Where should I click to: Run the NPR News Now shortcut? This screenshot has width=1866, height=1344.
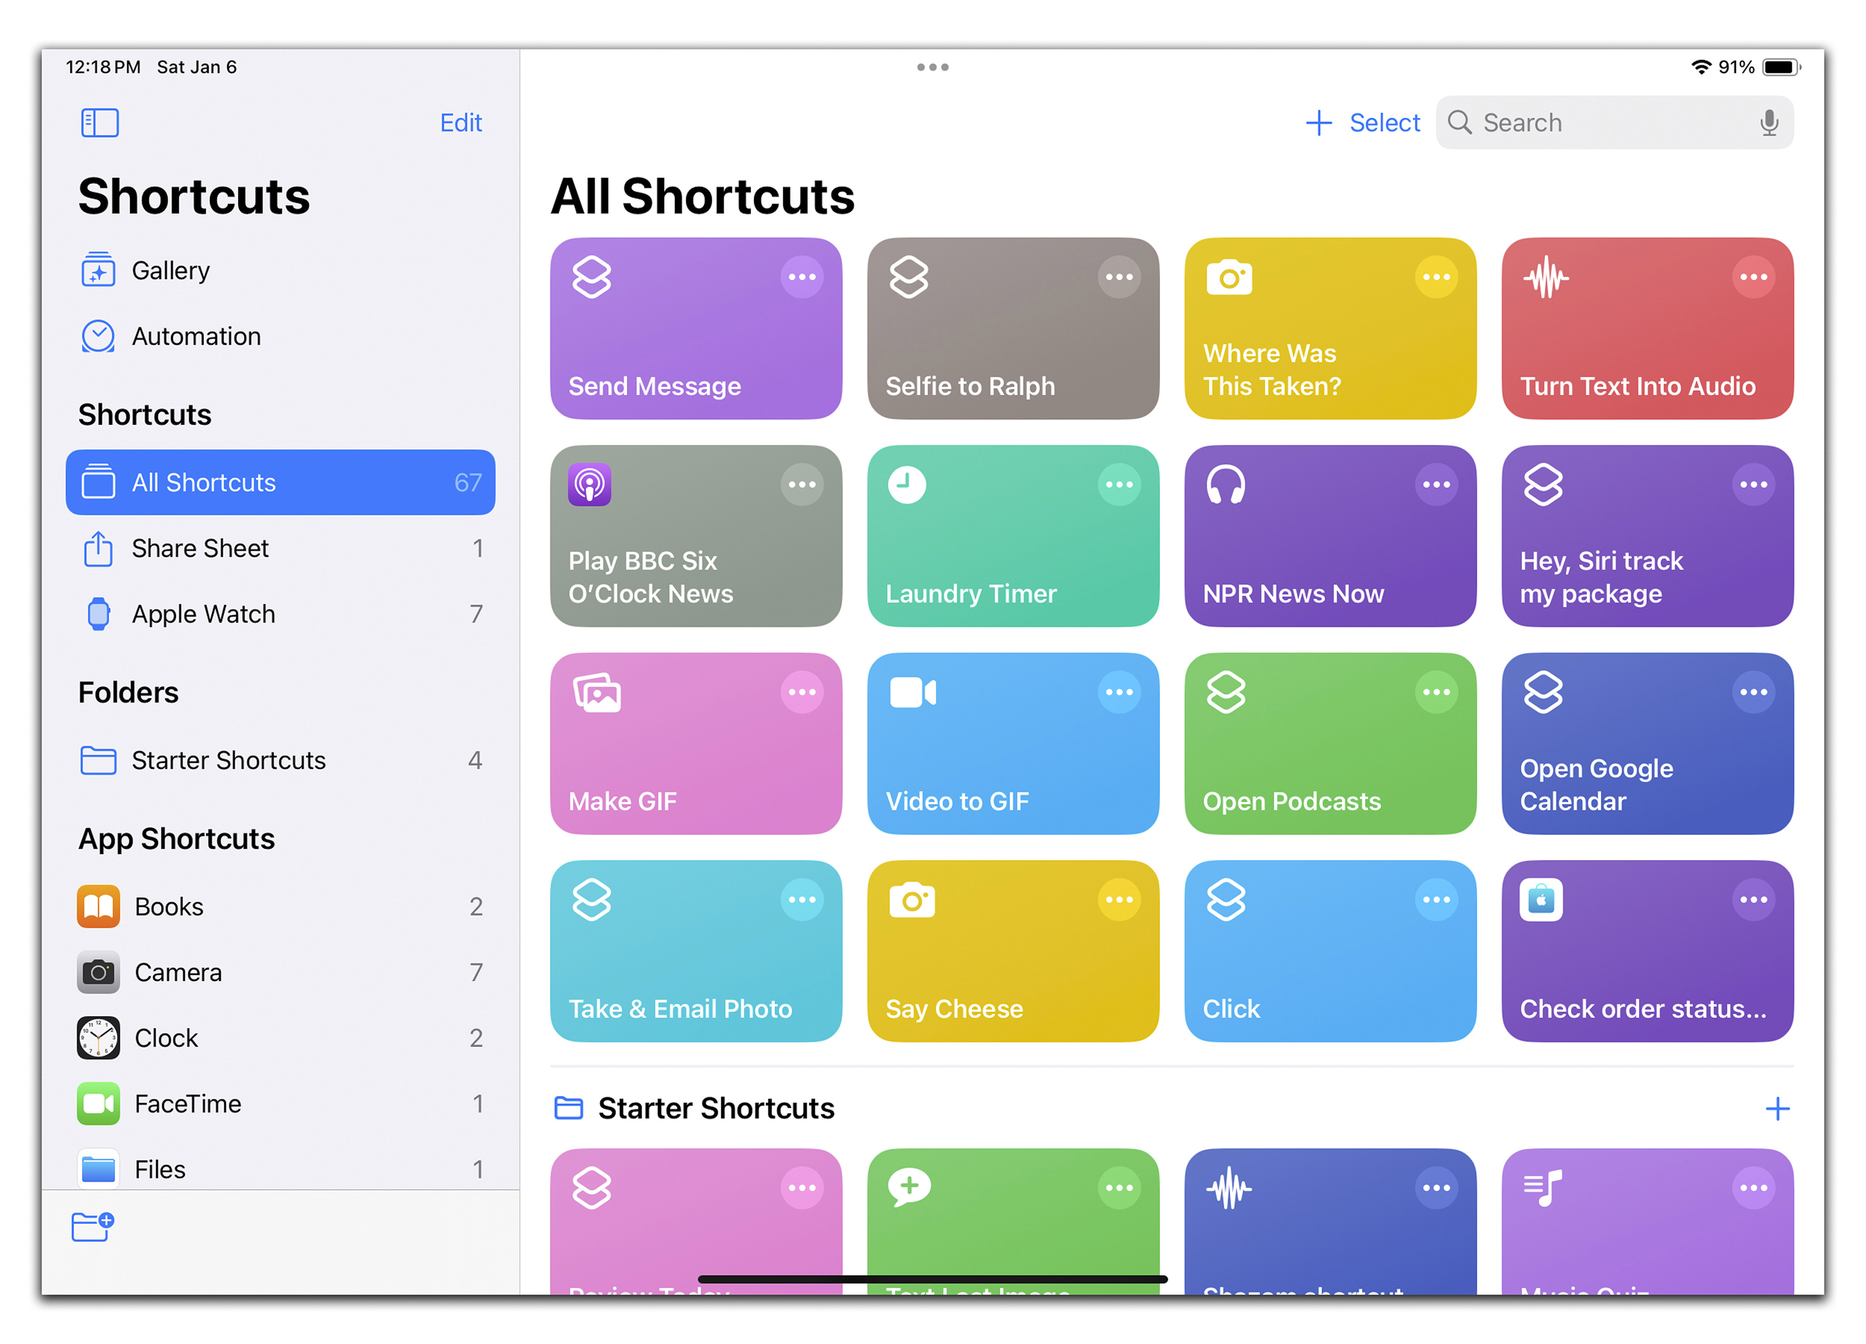tap(1330, 536)
